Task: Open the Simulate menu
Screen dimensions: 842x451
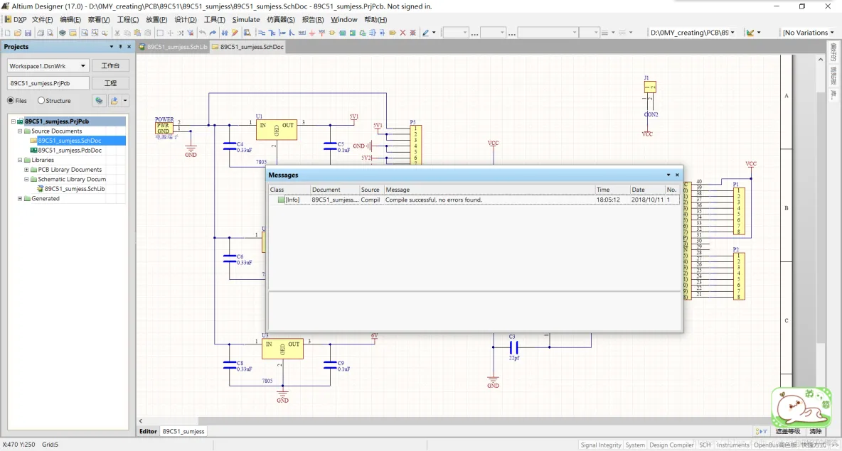Action: point(246,19)
